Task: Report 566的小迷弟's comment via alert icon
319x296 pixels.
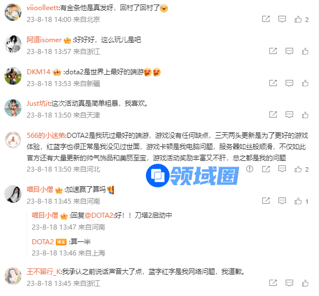Action: (250, 169)
